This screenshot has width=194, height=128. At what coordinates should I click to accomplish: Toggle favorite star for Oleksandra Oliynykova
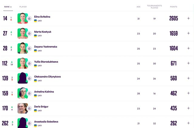(29, 78)
